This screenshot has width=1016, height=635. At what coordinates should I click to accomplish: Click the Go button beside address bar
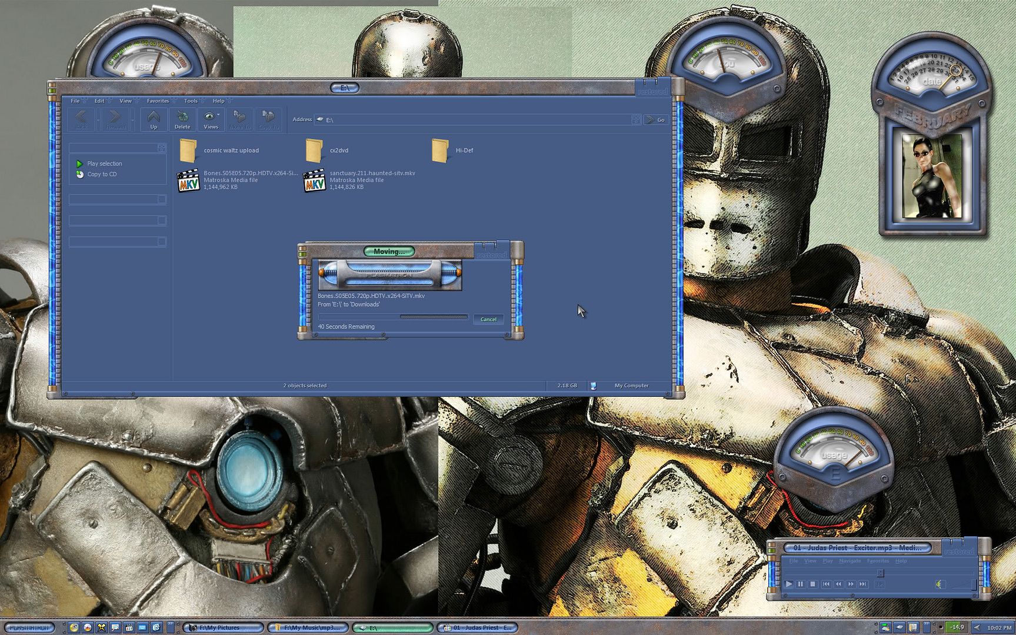[655, 119]
